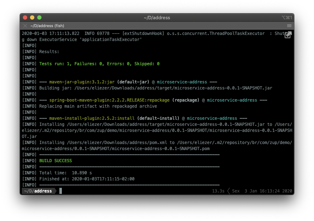Image resolution: width=314 pixels, height=221 pixels.
Task: Click the yellow minimize window button
Action: tap(32, 17)
